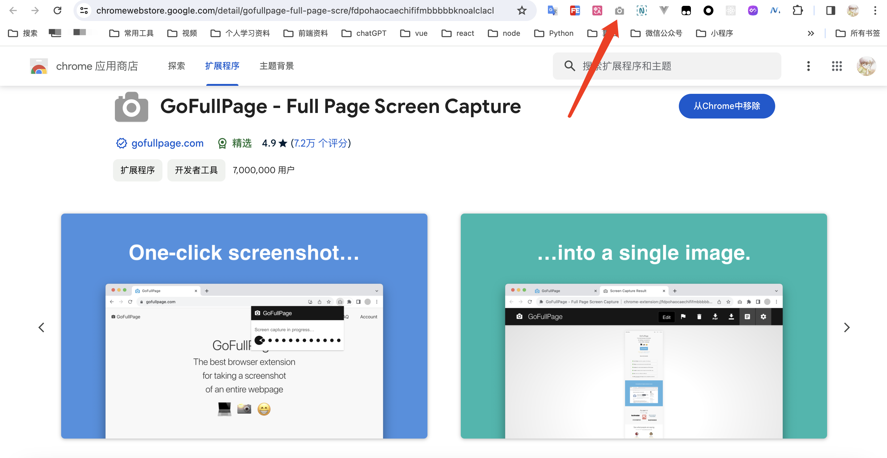
Task: Open the Extensions puzzle menu
Action: (797, 11)
